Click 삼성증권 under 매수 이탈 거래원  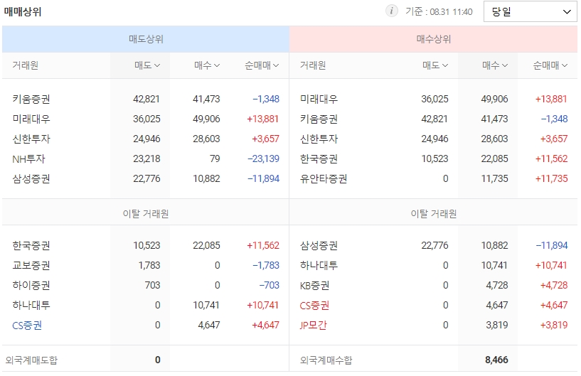[319, 246]
